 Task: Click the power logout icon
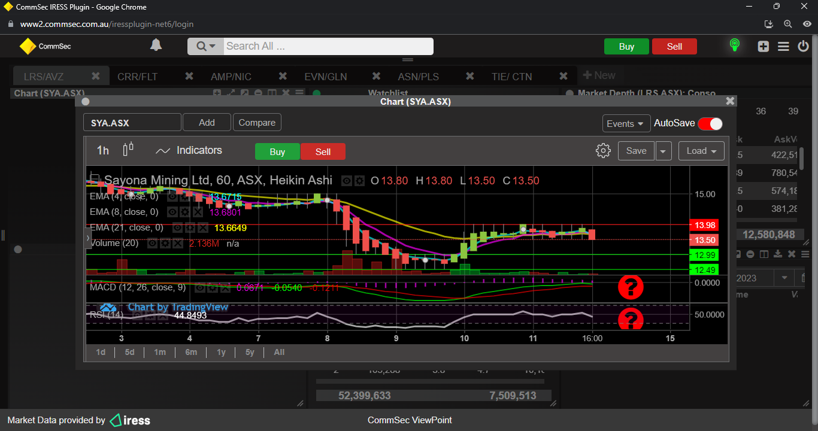click(x=804, y=46)
